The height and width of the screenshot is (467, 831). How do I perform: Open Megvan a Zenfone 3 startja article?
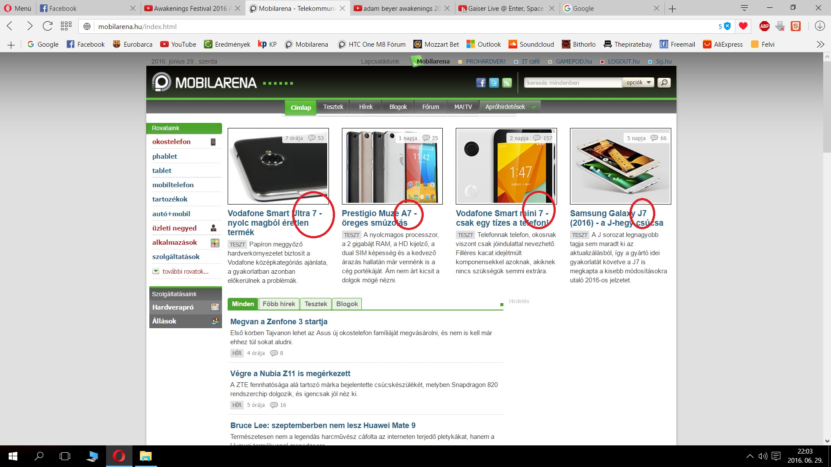[x=279, y=322]
